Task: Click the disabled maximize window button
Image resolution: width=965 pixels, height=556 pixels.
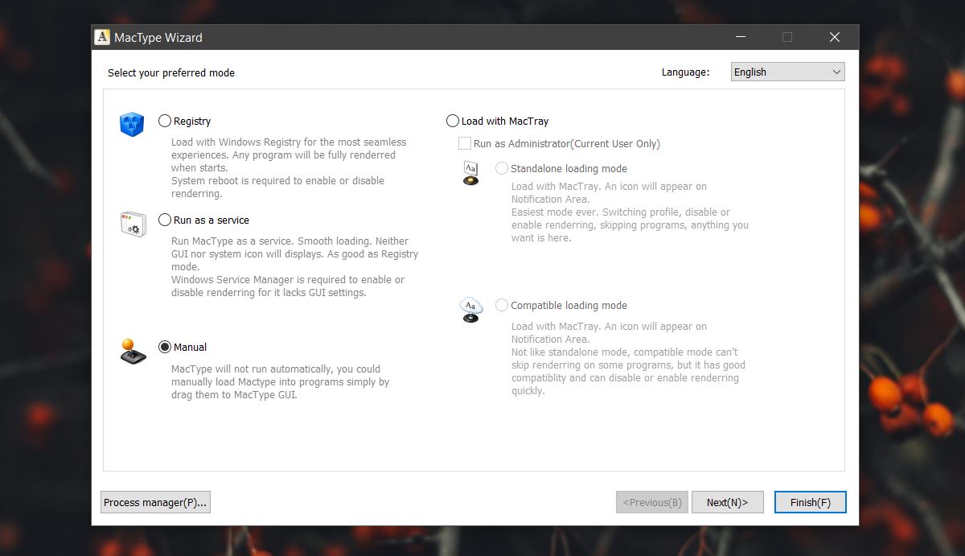Action: 787,37
